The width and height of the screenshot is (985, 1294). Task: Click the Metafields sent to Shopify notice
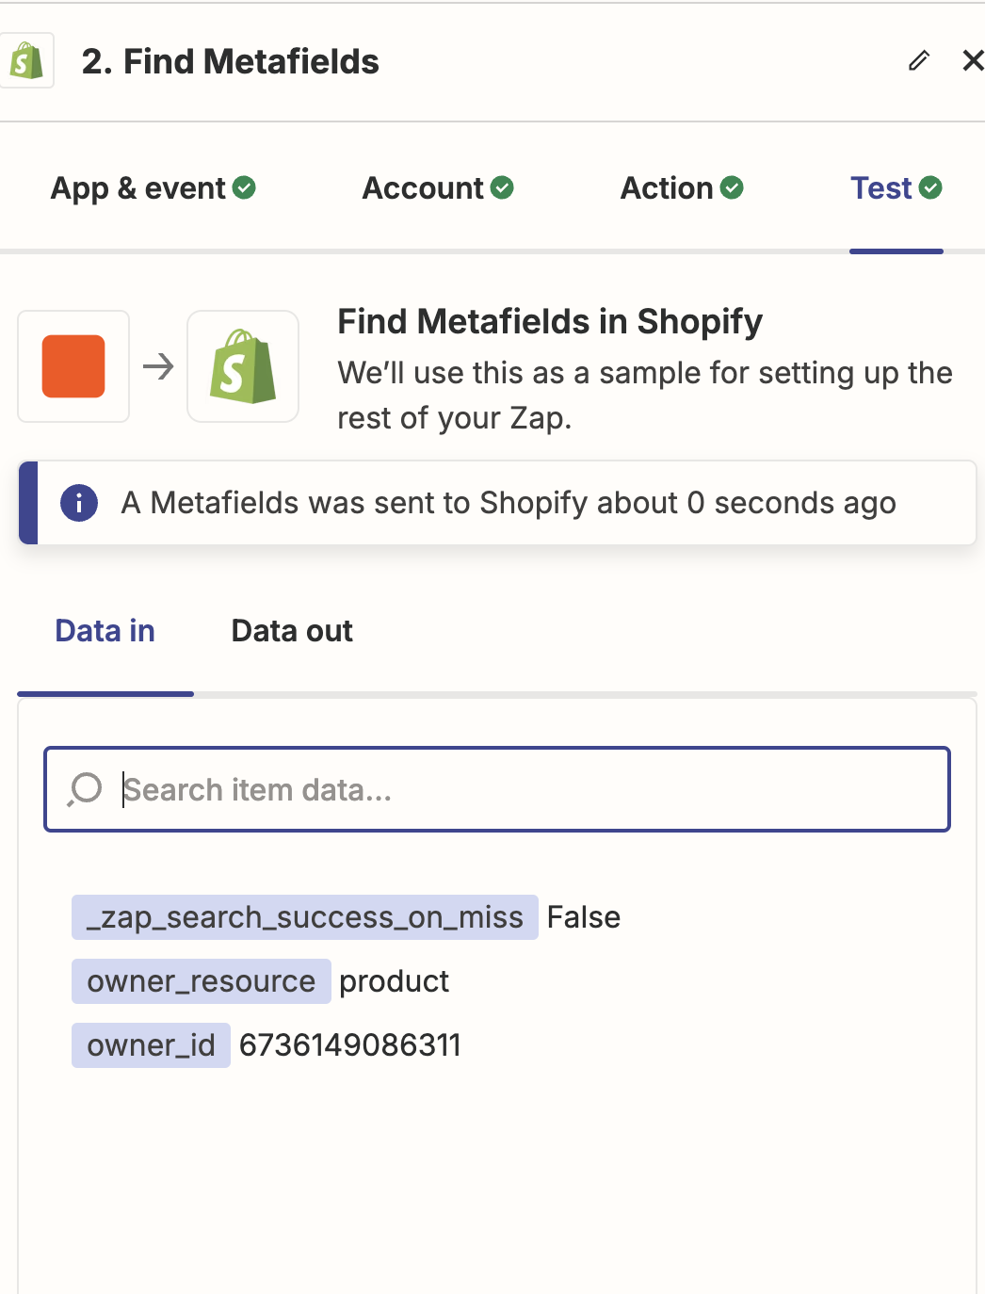click(497, 503)
